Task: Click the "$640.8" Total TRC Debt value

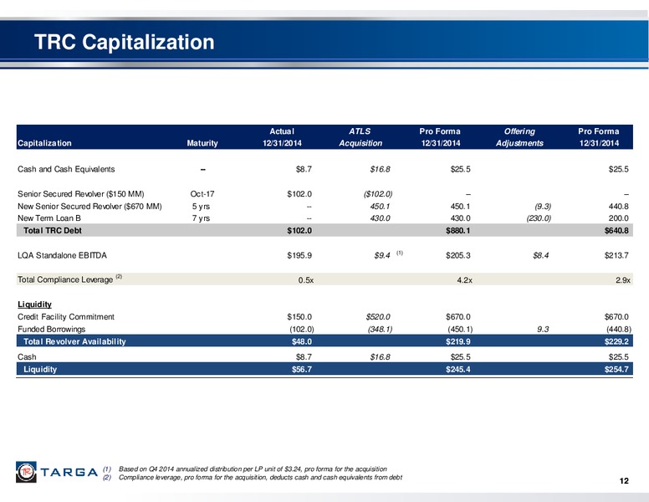Action: pyautogui.click(x=616, y=230)
